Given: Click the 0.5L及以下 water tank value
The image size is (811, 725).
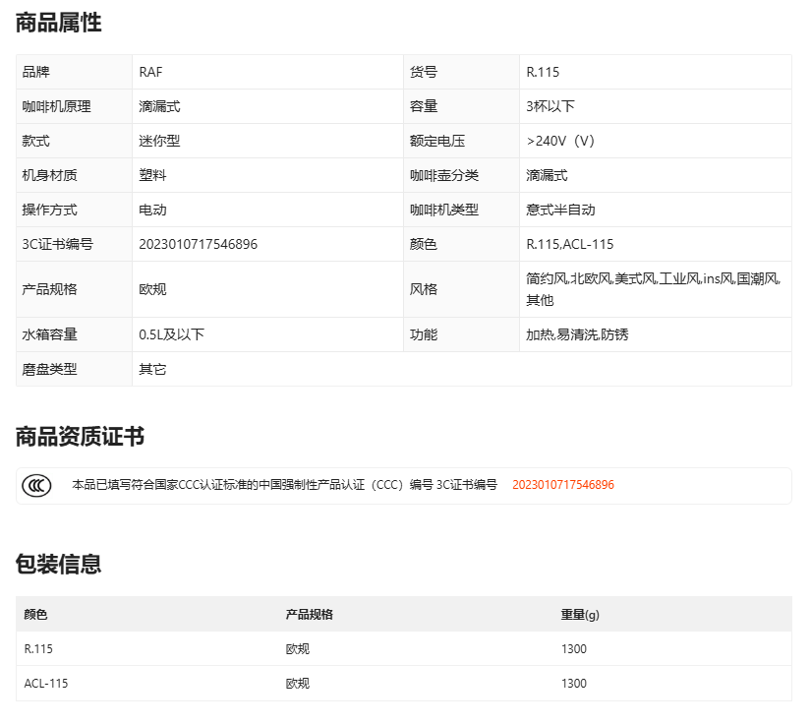Looking at the screenshot, I should pyautogui.click(x=171, y=334).
